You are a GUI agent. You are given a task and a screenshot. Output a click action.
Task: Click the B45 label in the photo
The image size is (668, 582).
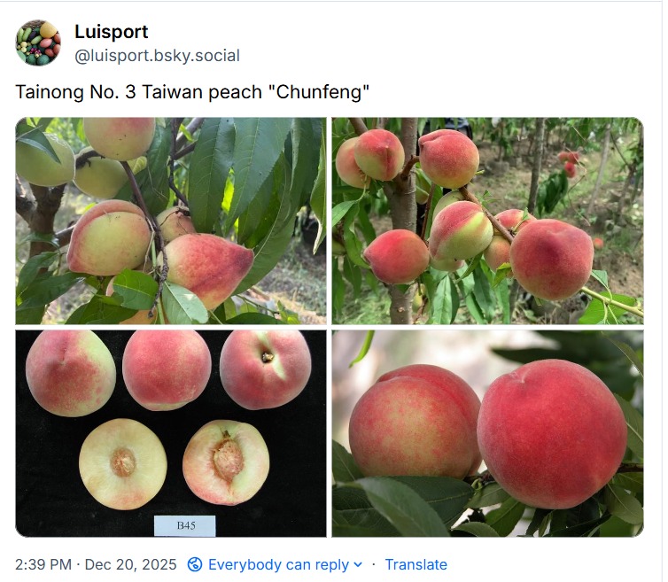click(185, 525)
